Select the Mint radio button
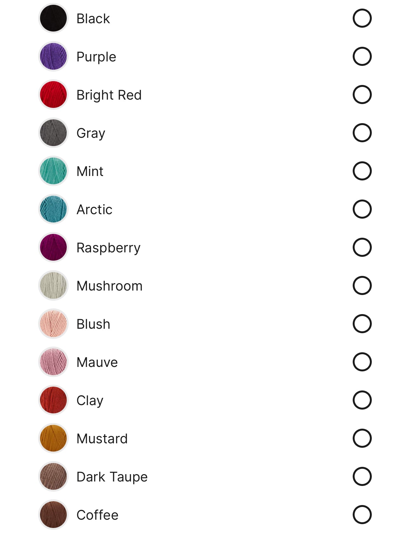The width and height of the screenshot is (408, 534). tap(362, 171)
